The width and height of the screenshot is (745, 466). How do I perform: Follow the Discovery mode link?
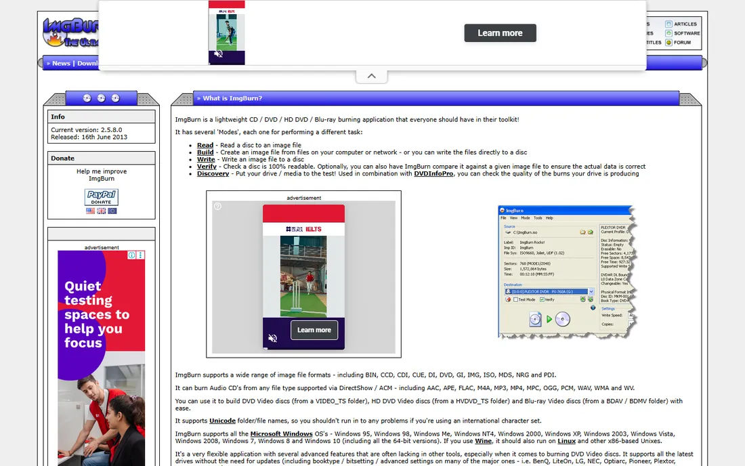coord(213,174)
